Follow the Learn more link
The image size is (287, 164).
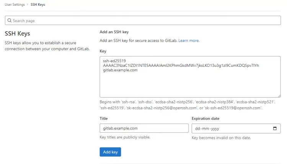(x=189, y=40)
